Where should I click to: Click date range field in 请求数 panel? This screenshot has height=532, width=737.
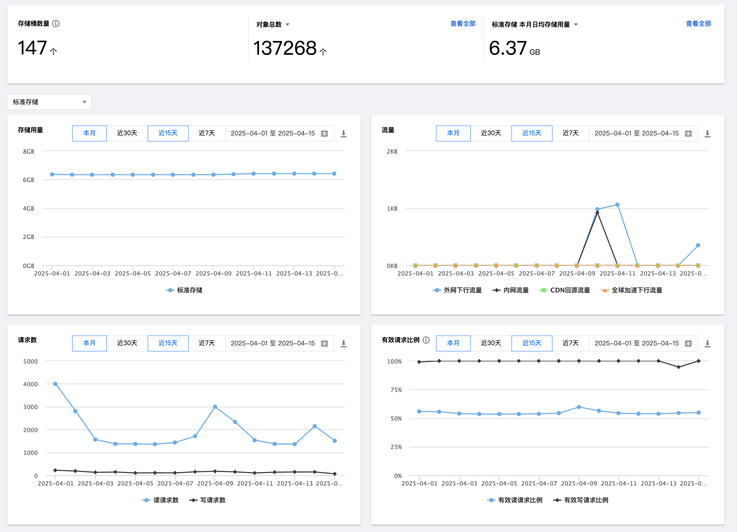273,343
